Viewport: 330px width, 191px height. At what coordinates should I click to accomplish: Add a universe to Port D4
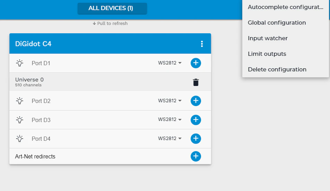(196, 138)
